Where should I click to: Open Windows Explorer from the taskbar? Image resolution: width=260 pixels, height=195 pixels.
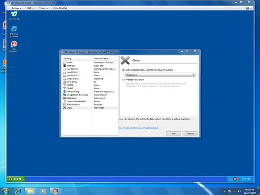[x=30, y=191]
